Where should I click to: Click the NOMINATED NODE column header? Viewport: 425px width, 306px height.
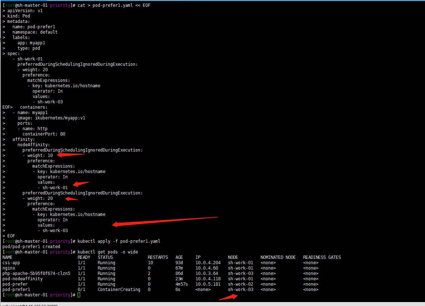point(278,258)
